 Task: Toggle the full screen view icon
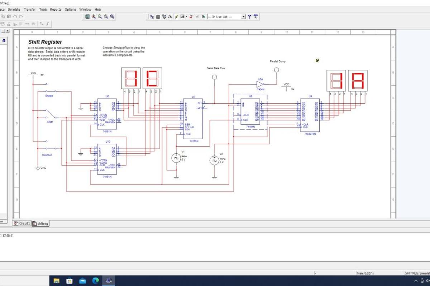(x=87, y=16)
